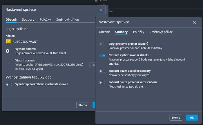Open Změnový příkaz tab in back dialog
This screenshot has width=203, height=125.
click(x=68, y=20)
